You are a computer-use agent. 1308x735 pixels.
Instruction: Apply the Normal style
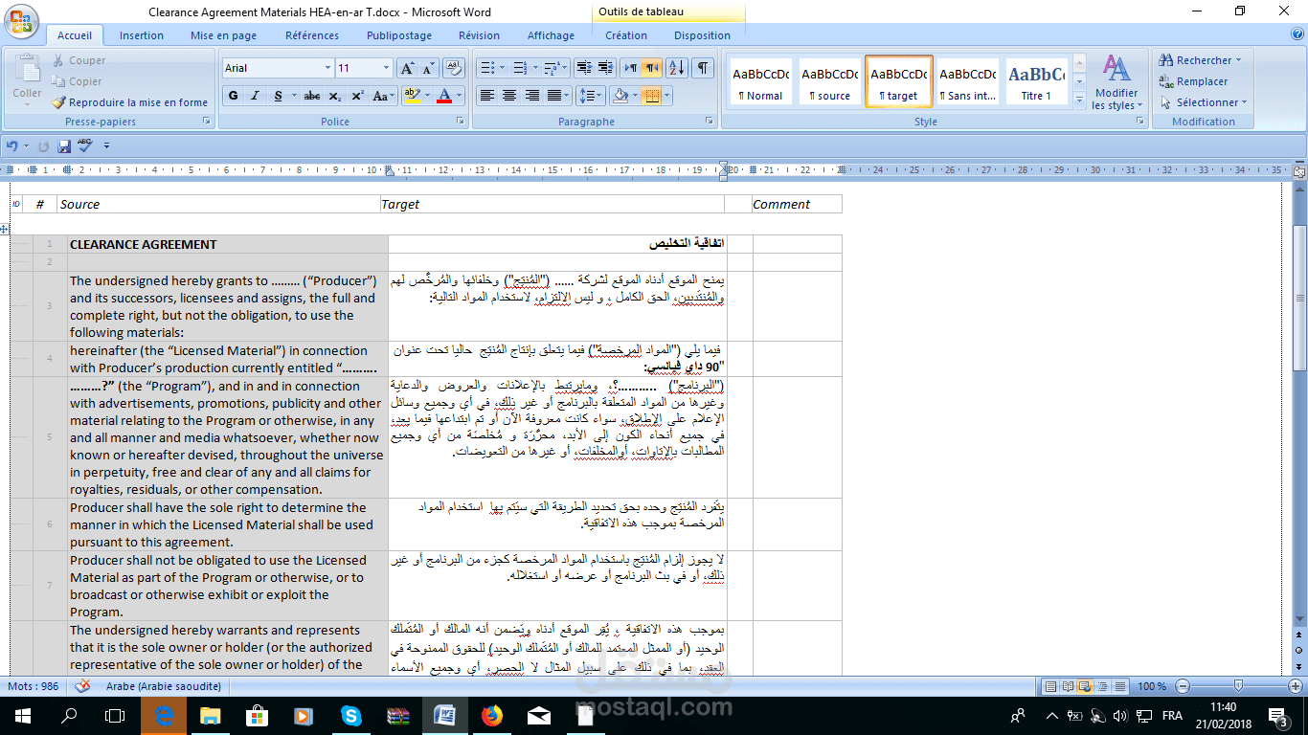click(760, 81)
